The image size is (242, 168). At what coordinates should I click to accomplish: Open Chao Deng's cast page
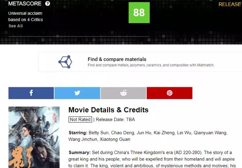pyautogui.click(x=122, y=133)
